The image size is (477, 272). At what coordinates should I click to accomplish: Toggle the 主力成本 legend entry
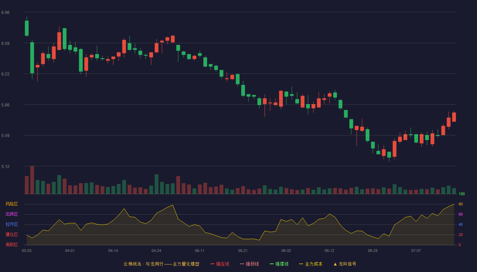(311, 264)
